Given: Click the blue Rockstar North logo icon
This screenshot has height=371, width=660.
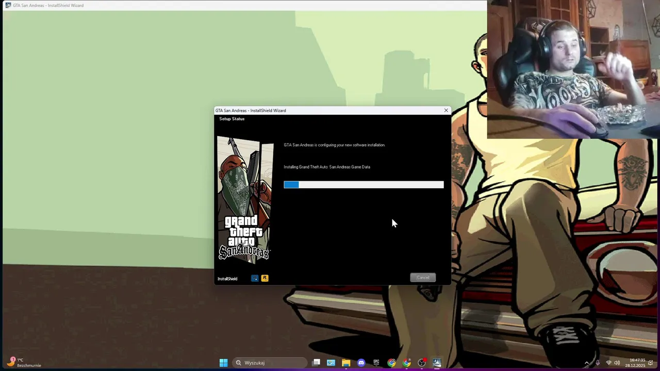Looking at the screenshot, I should [x=255, y=278].
